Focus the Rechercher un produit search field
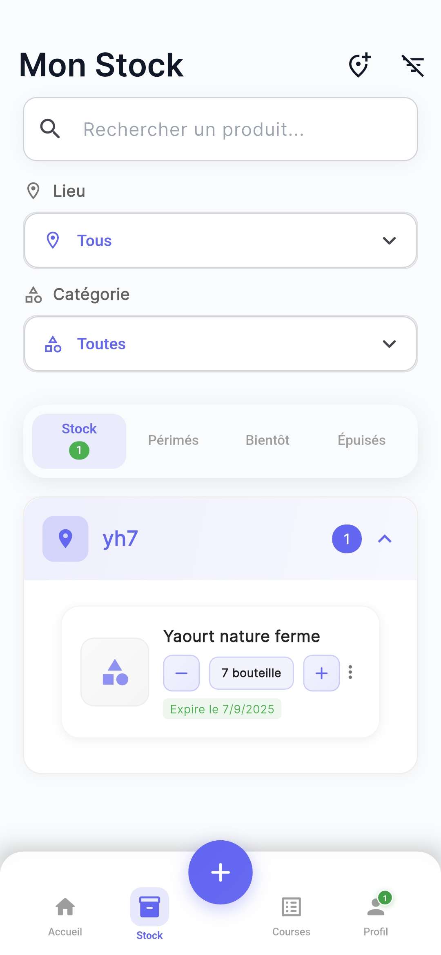This screenshot has height=955, width=441. [x=220, y=129]
